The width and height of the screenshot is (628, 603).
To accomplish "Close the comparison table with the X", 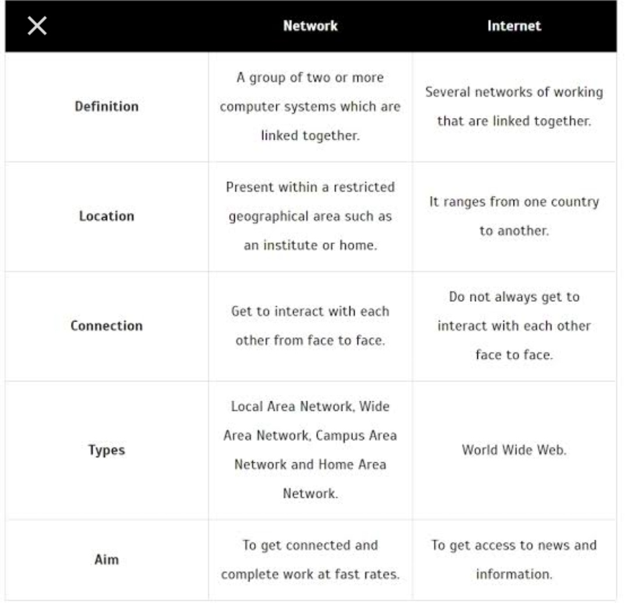I will [x=37, y=26].
